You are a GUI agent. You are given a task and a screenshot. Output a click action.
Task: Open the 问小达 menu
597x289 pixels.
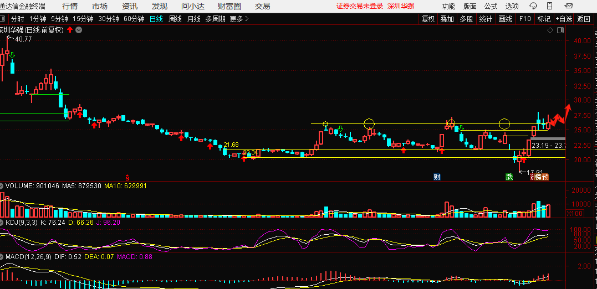(x=193, y=6)
